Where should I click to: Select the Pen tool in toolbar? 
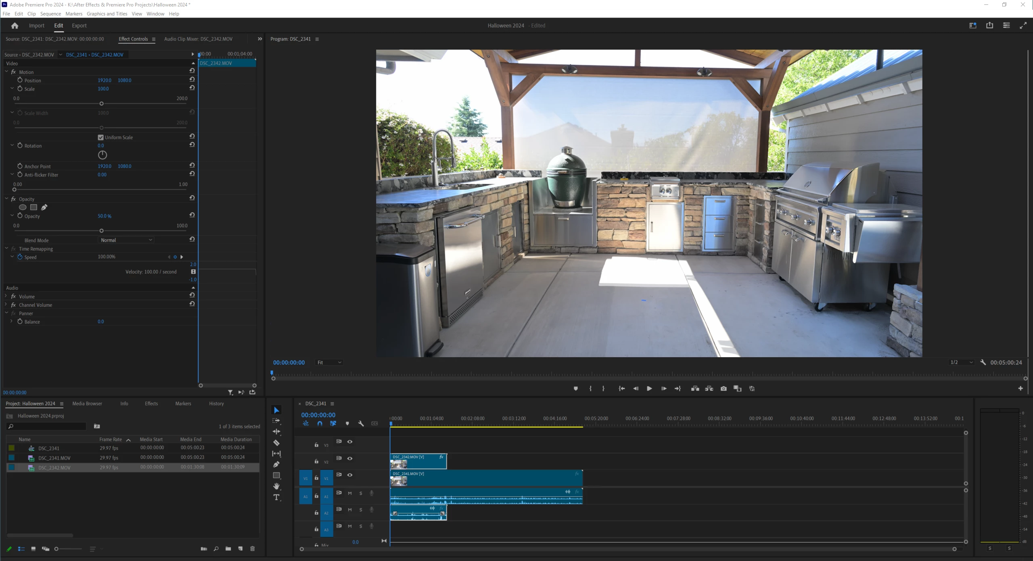pyautogui.click(x=276, y=465)
